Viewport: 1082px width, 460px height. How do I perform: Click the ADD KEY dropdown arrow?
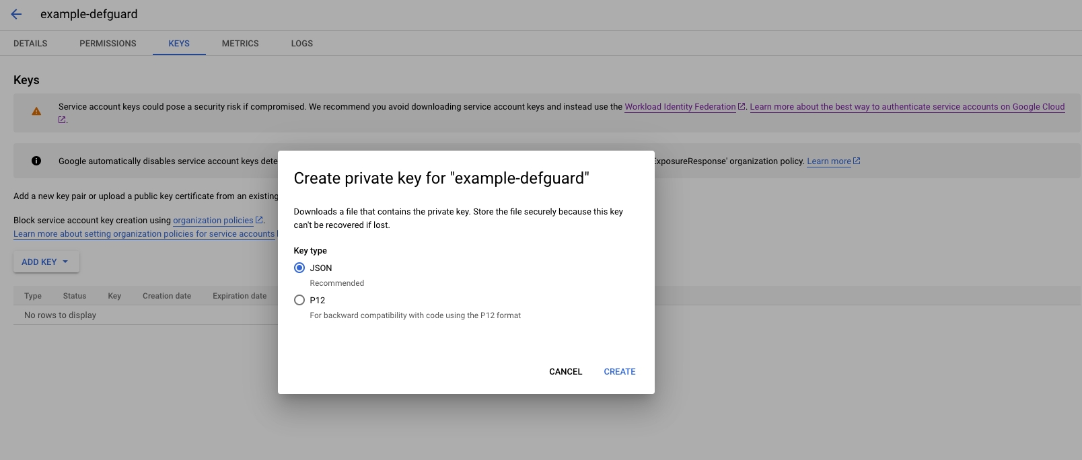pos(65,262)
